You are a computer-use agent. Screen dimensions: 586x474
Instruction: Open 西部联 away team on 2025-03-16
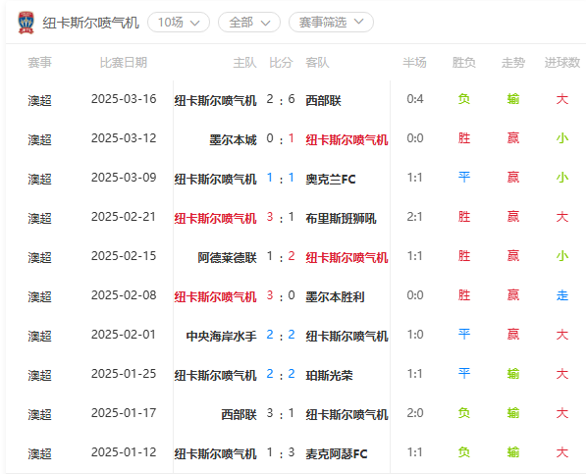[323, 100]
